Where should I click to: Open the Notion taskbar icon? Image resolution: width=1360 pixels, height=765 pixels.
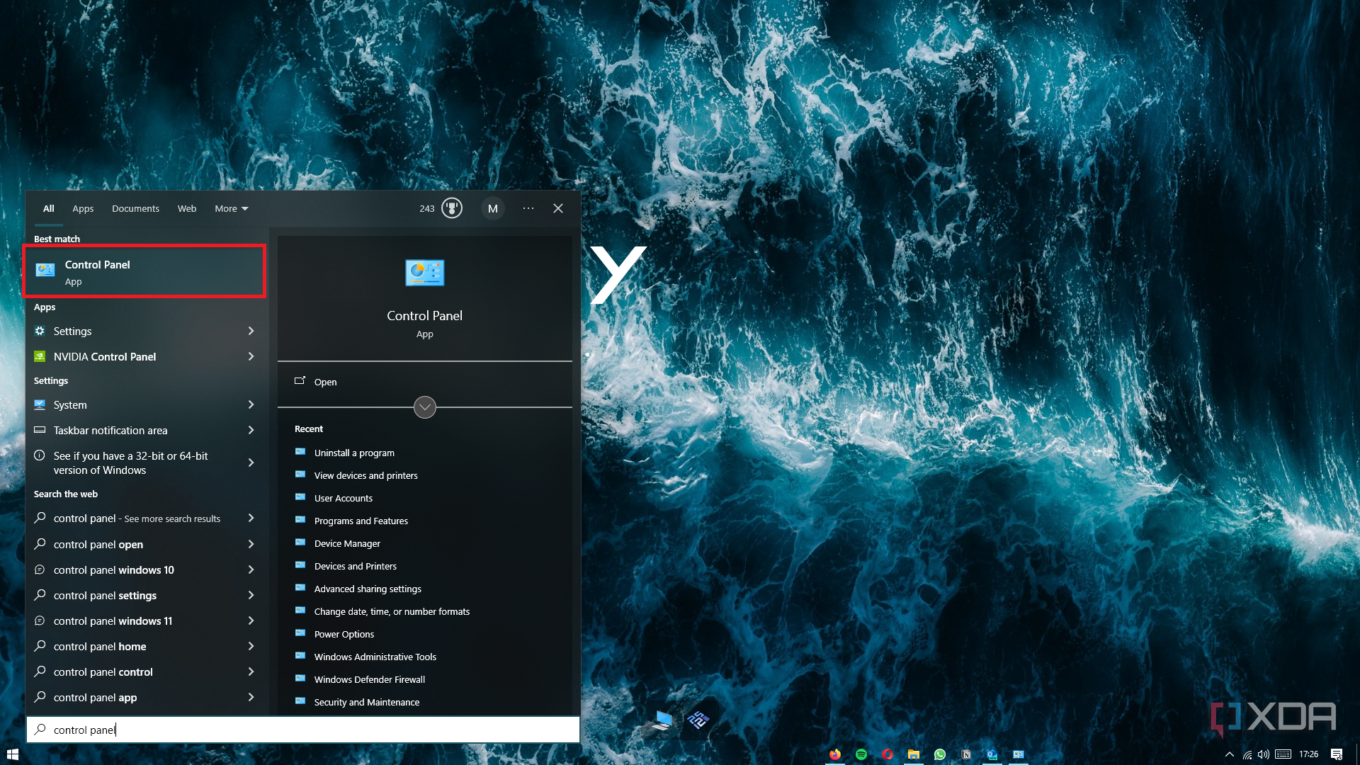pyautogui.click(x=966, y=754)
